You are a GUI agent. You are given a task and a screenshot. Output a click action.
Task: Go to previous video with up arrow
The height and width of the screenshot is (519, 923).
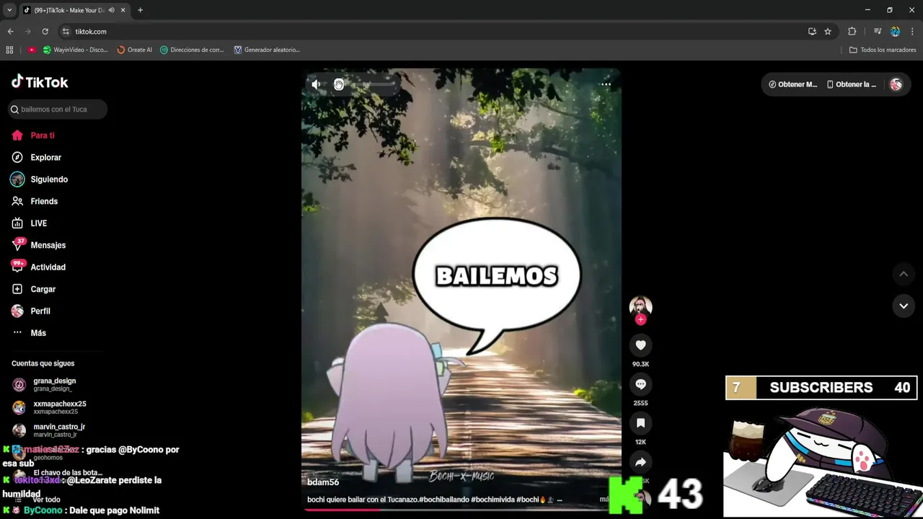pyautogui.click(x=904, y=274)
